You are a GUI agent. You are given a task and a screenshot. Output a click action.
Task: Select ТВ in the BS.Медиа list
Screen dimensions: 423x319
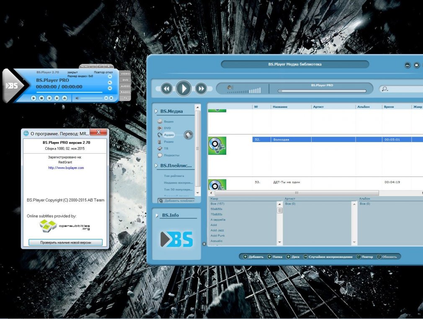pos(166,148)
